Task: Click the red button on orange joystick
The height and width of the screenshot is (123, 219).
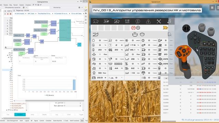Action: point(188,49)
